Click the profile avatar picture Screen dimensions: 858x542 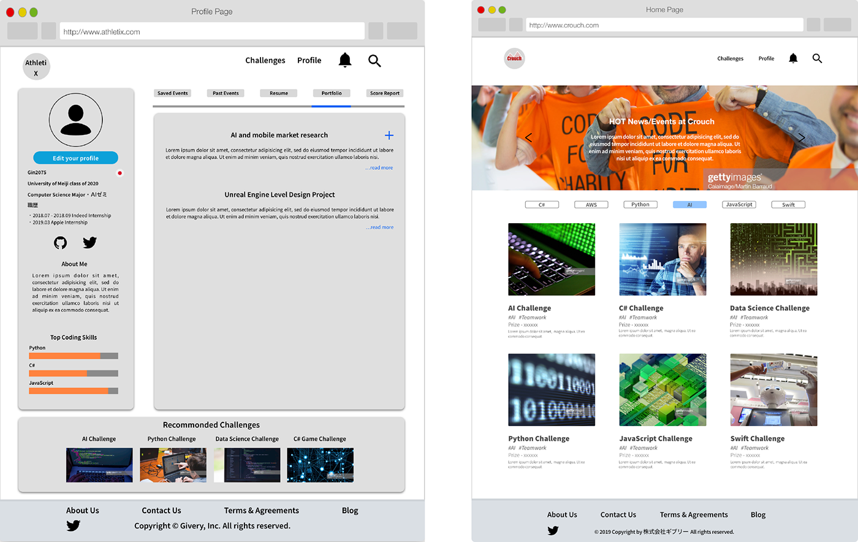(76, 120)
